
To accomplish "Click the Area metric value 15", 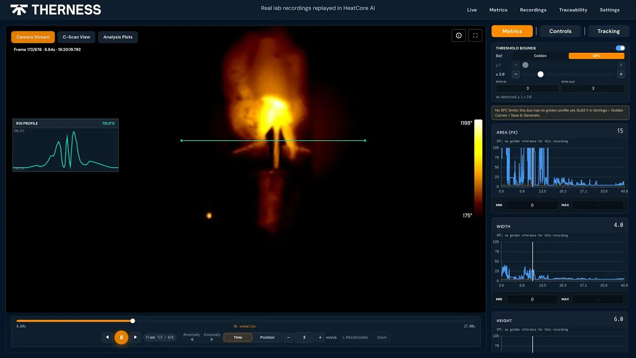I will pyautogui.click(x=620, y=131).
